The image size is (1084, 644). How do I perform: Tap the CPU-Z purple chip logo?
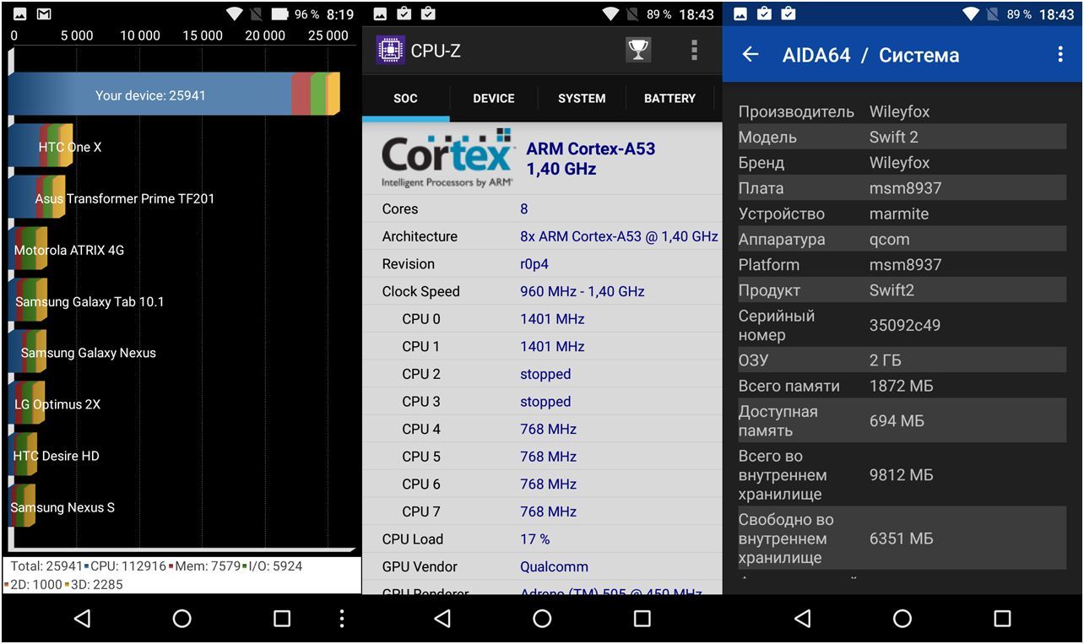(390, 51)
